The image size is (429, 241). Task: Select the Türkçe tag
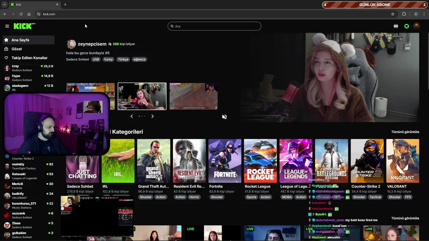click(x=123, y=59)
